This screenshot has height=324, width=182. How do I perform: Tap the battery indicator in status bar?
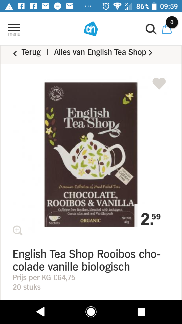pos(154,6)
